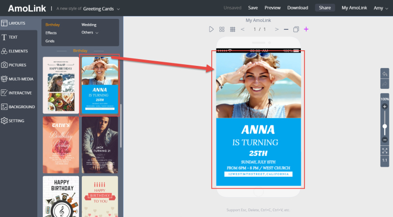Click the My AmoLink project title

click(x=258, y=20)
